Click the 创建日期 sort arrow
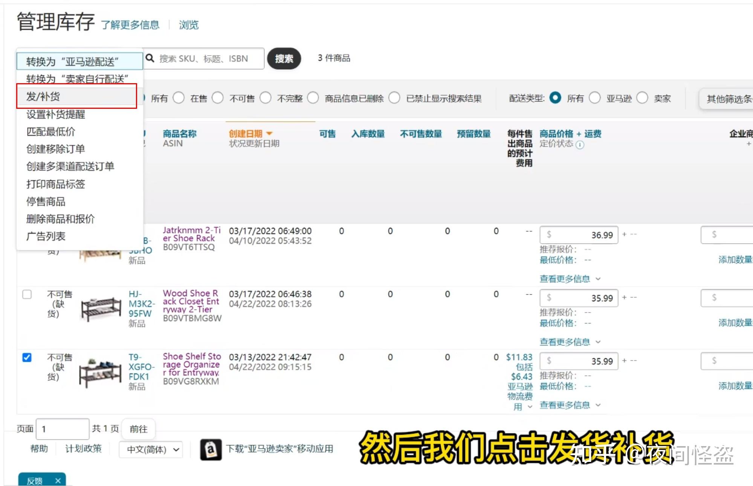Viewport: 753px width, 486px height. click(269, 134)
